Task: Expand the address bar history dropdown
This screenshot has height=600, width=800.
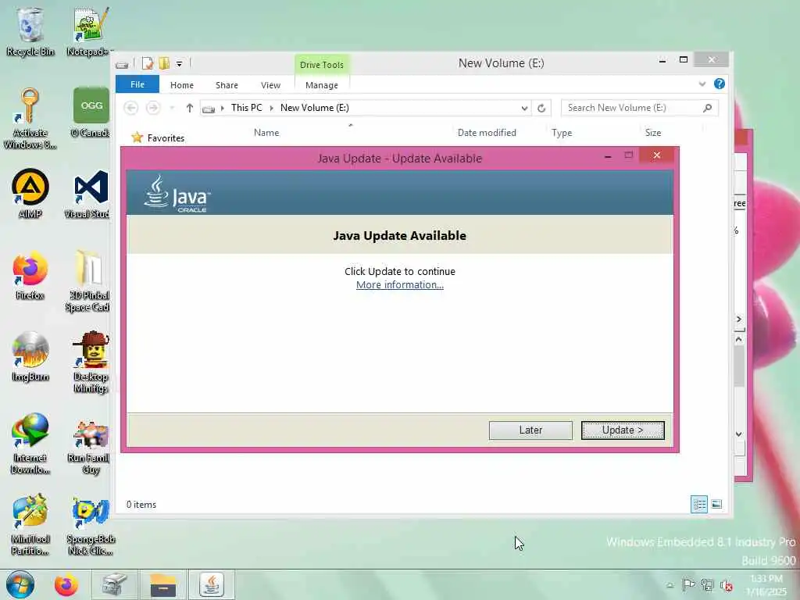Action: 524,108
